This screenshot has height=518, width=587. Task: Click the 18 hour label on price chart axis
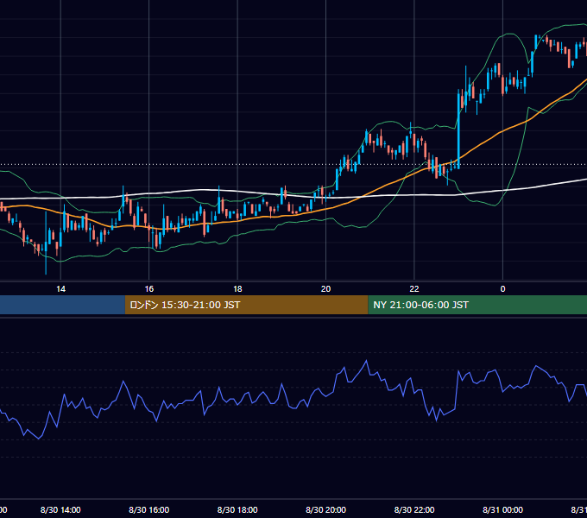click(x=237, y=289)
